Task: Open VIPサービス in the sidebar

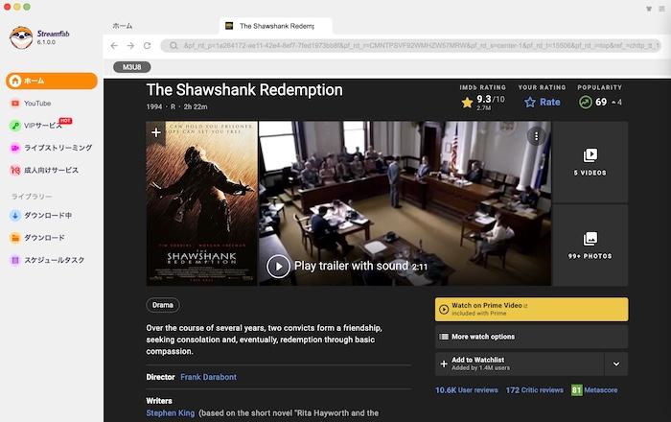Action: tap(40, 126)
